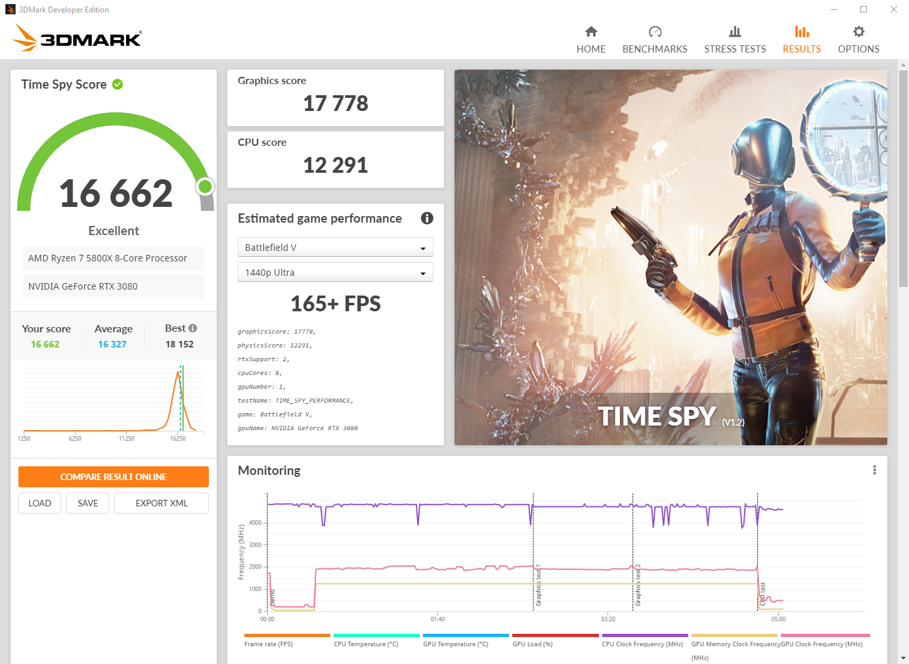Screen dimensions: 909x664
Task: Click the 165+ FPS estimate
Action: (336, 304)
